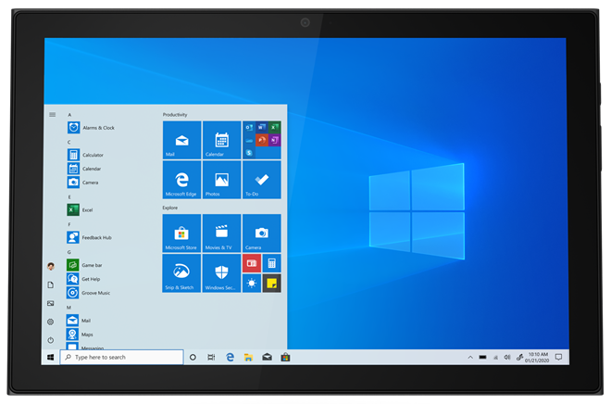Click the 'Explore' group heading
The width and height of the screenshot is (611, 404).
click(x=170, y=208)
